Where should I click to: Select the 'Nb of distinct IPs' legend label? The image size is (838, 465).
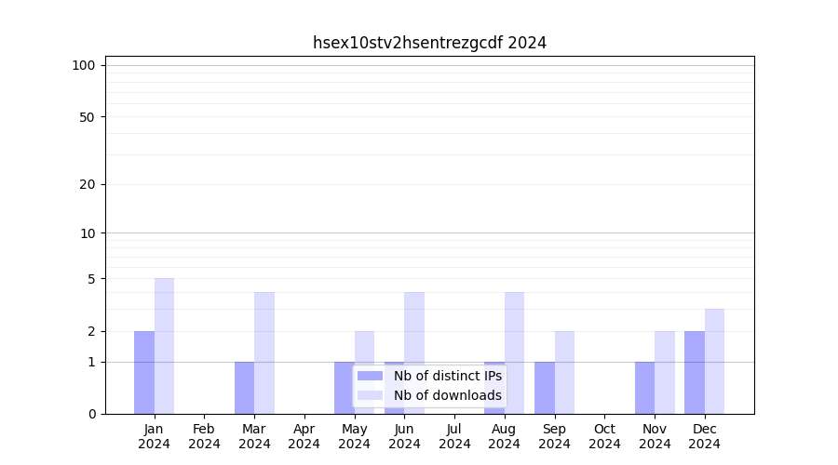447,376
